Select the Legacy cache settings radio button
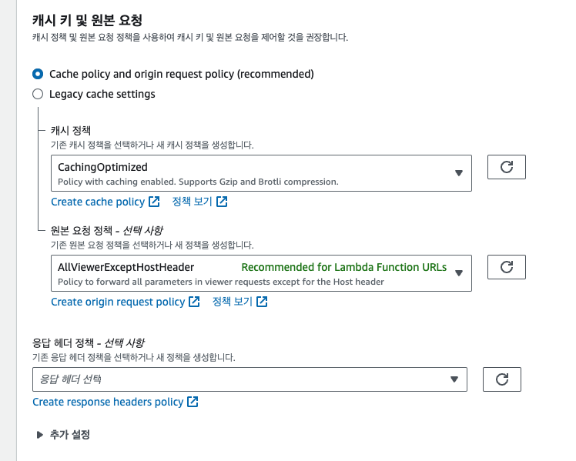This screenshot has width=576, height=461. tap(38, 94)
